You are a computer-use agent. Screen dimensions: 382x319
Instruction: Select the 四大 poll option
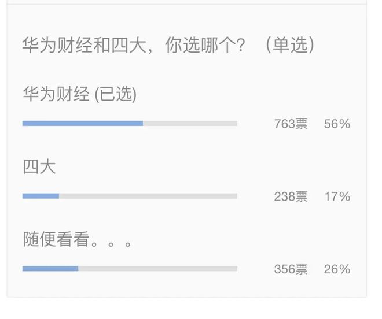click(x=39, y=166)
